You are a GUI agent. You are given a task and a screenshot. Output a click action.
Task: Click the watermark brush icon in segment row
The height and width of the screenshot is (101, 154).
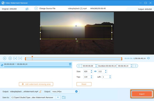[x=2, y=65]
